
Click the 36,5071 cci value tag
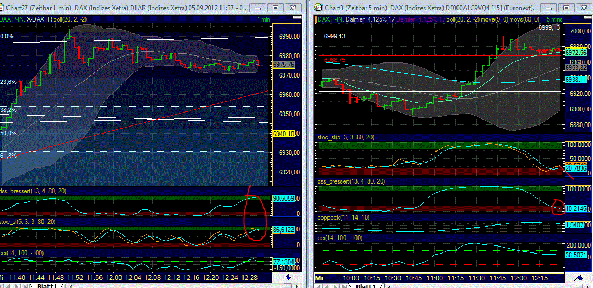[576, 255]
